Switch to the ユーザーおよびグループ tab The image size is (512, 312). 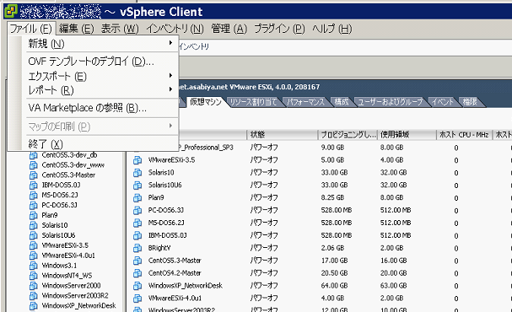[391, 102]
